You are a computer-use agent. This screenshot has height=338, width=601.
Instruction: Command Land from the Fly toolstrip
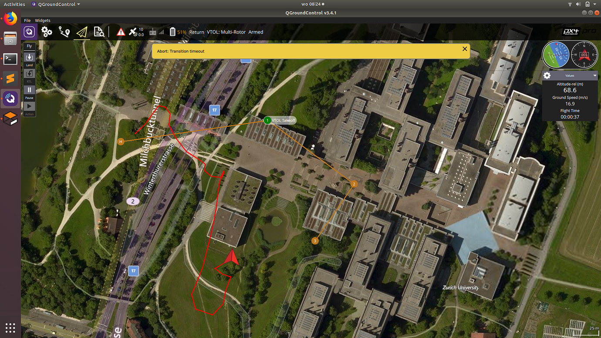point(29,58)
